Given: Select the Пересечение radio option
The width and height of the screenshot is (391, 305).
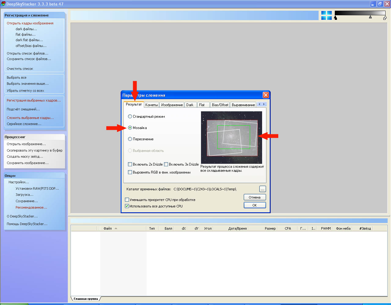Looking at the screenshot, I should [130, 139].
